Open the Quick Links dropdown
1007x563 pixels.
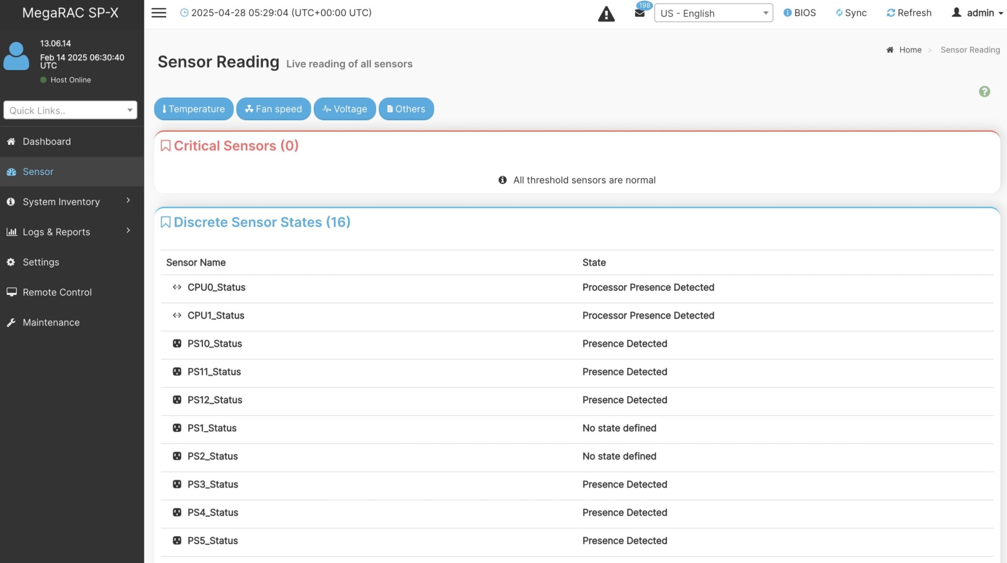70,110
